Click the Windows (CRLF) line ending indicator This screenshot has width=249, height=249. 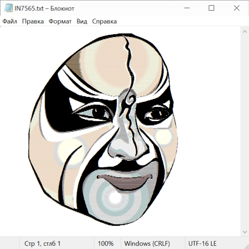coord(147,244)
